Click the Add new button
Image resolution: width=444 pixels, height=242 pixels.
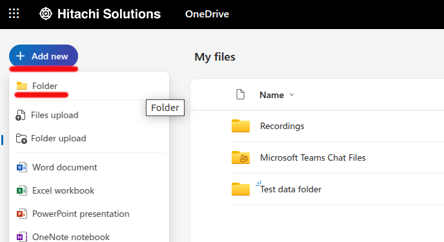[43, 56]
